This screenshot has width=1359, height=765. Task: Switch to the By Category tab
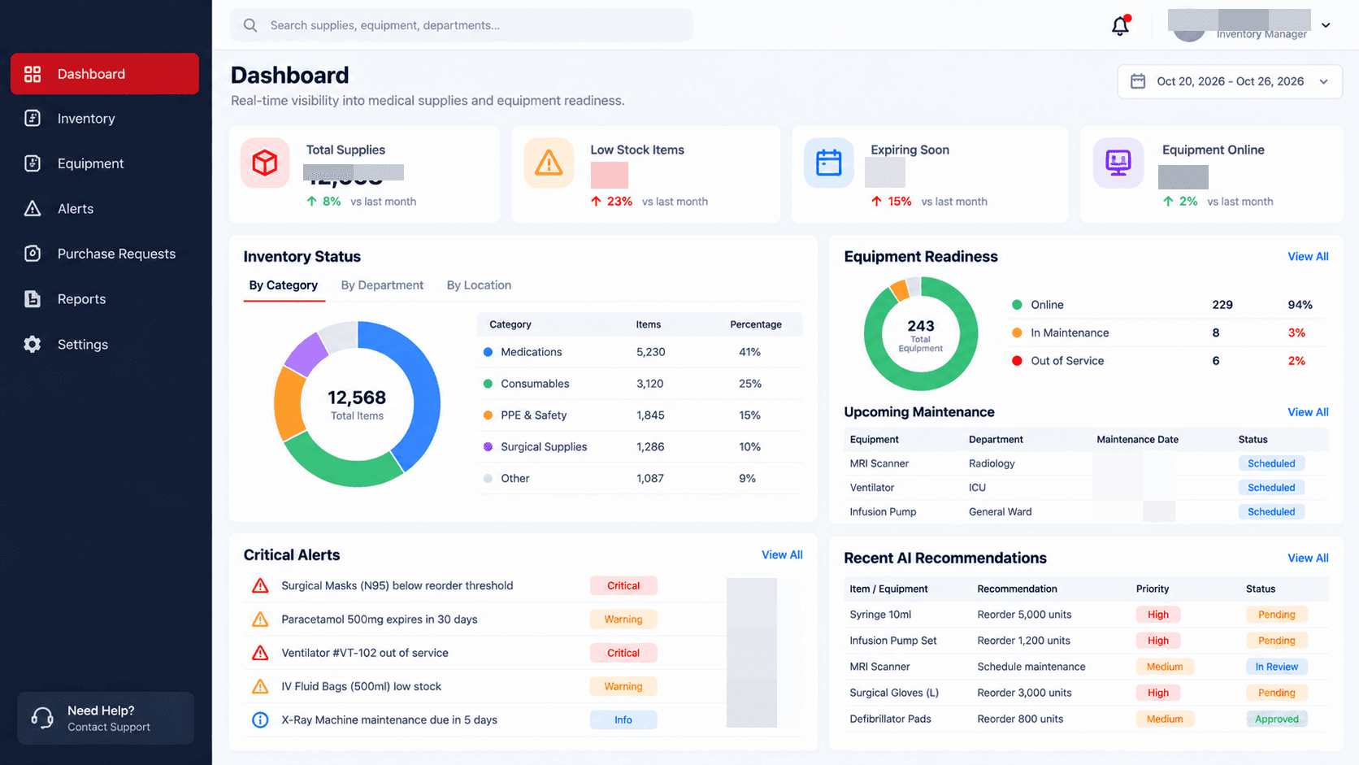pos(283,285)
